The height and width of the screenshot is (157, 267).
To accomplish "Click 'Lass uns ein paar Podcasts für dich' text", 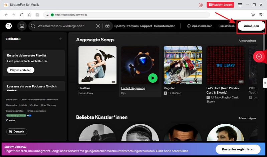I will (32, 86).
